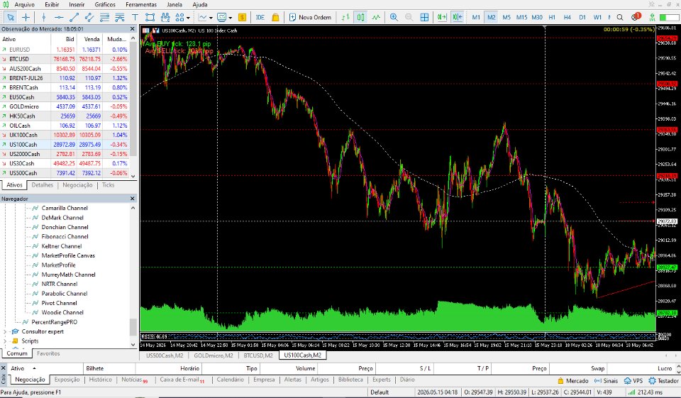Open the search magnifier in toolbar
The height and width of the screenshot is (398, 681).
coord(620,17)
